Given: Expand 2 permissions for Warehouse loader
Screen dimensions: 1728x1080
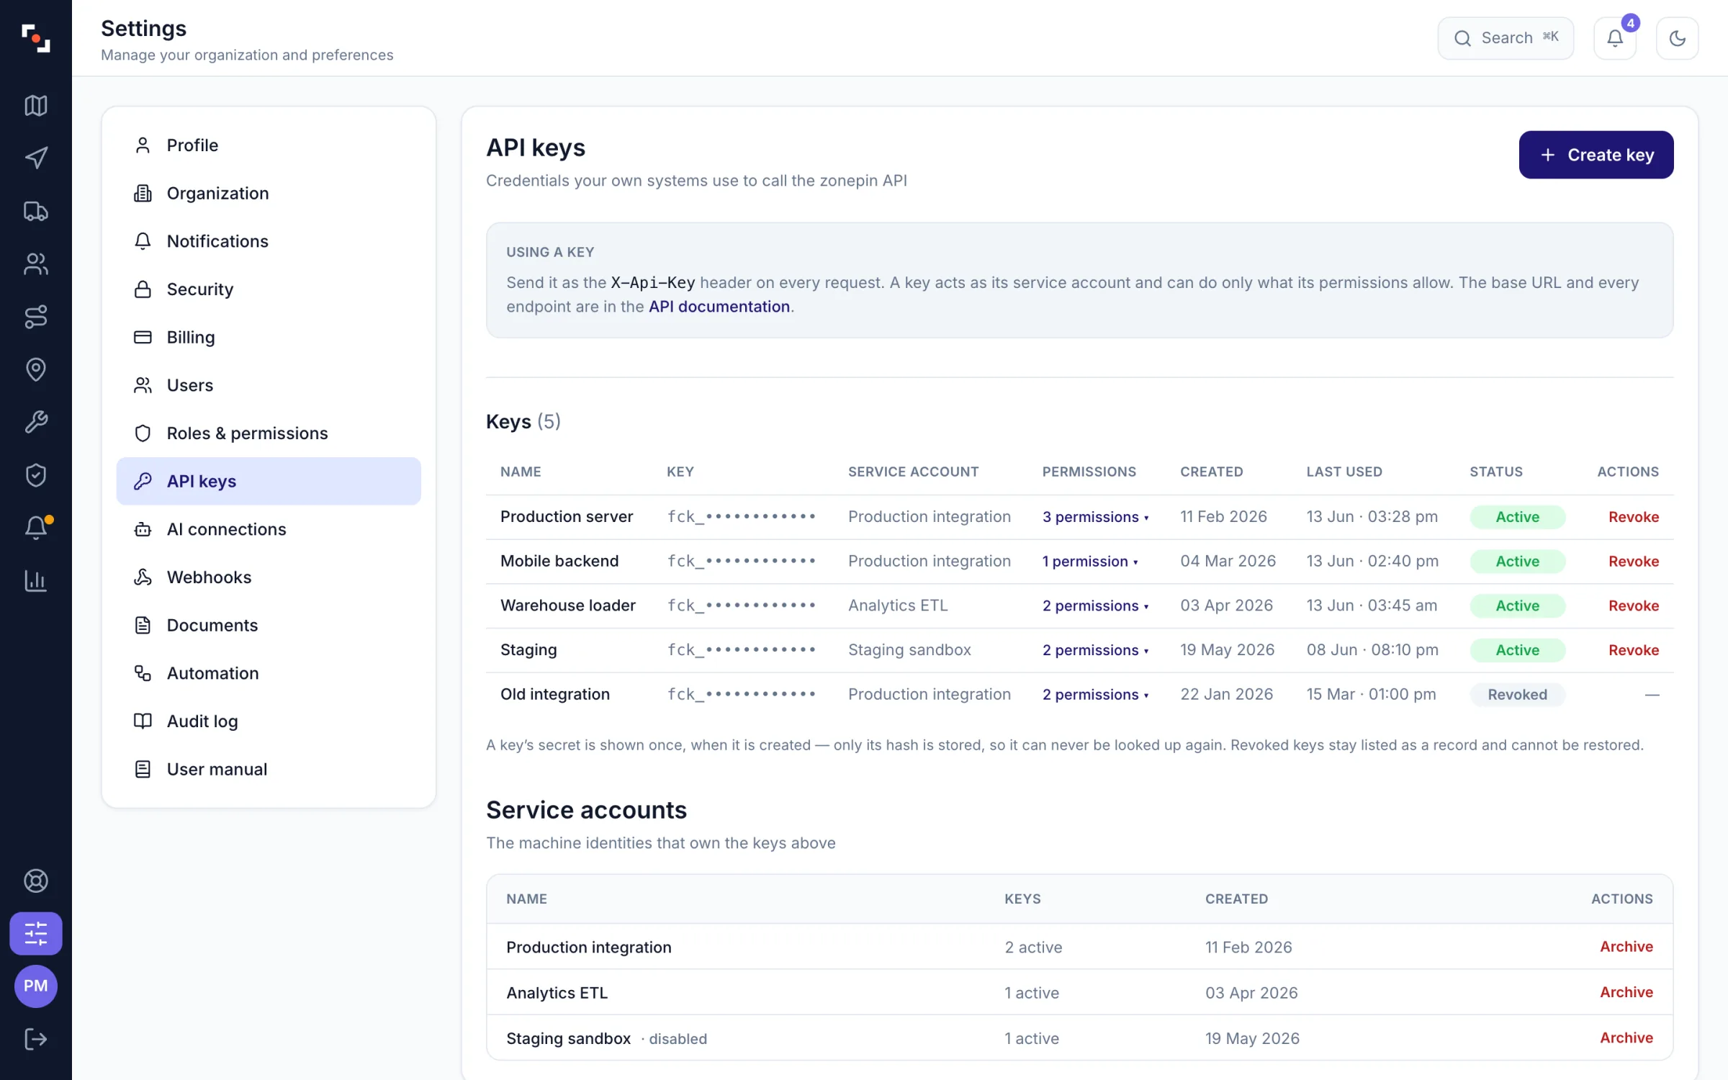Looking at the screenshot, I should pos(1095,606).
